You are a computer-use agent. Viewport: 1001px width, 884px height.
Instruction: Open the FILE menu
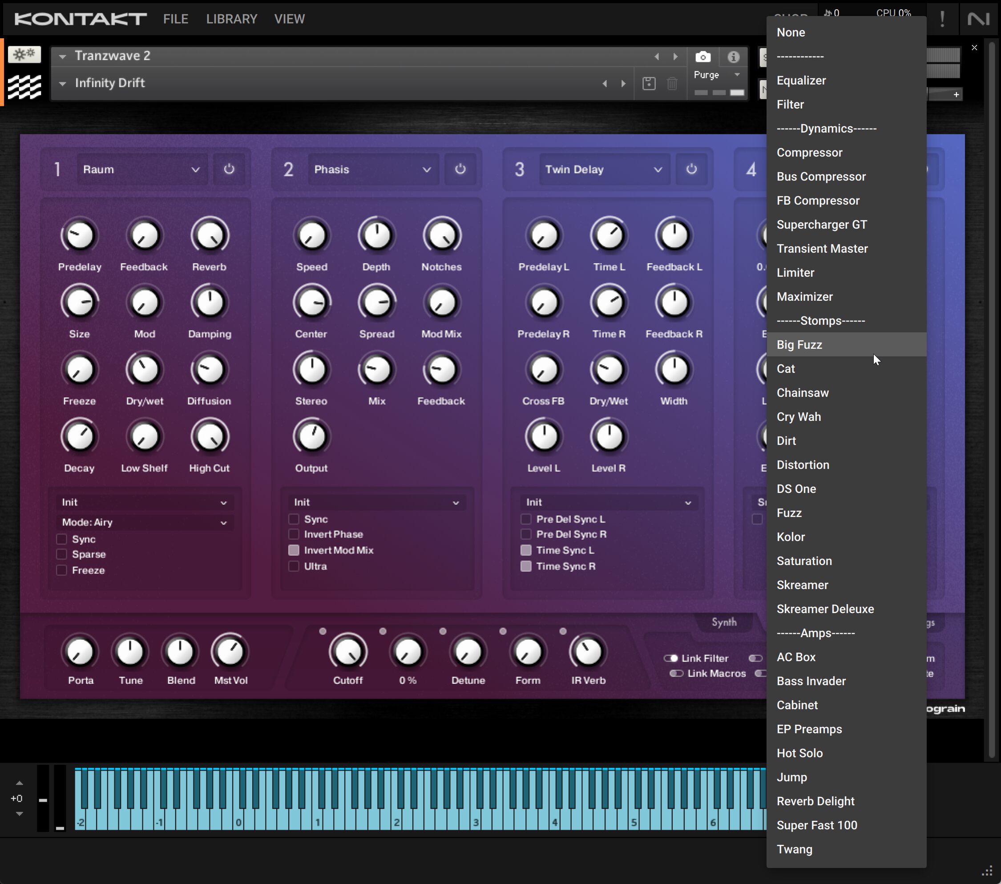tap(176, 19)
